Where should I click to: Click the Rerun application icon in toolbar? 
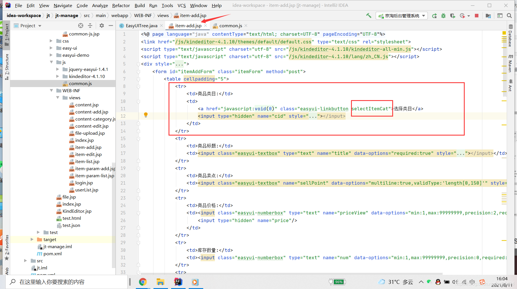coord(434,16)
